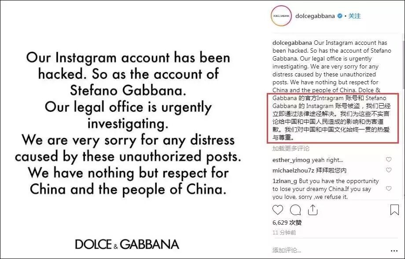Like the post with heart icon
This screenshot has width=405, height=259.
[x=278, y=210]
